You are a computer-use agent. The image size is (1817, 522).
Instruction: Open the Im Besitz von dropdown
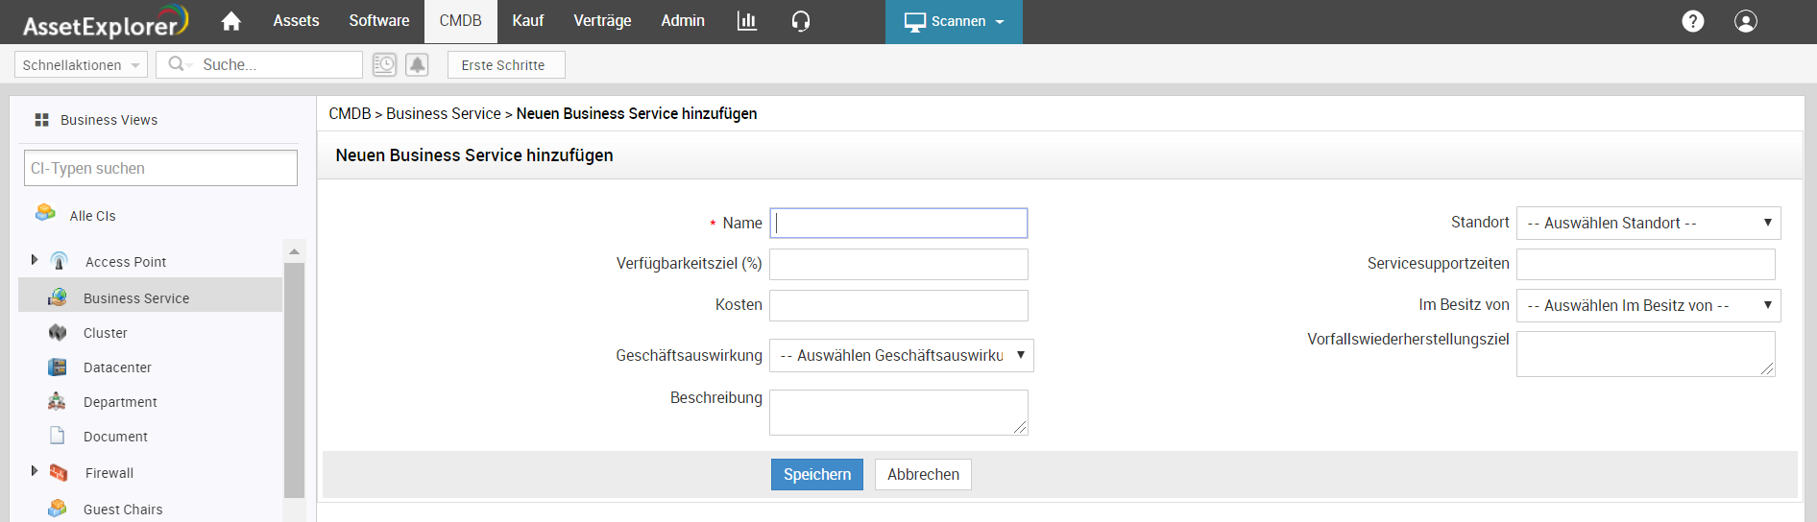coord(1648,305)
